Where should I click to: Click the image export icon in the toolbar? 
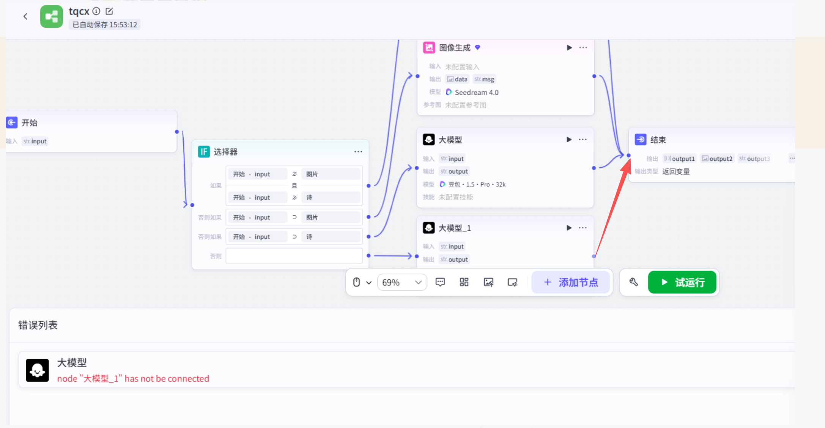pos(488,282)
